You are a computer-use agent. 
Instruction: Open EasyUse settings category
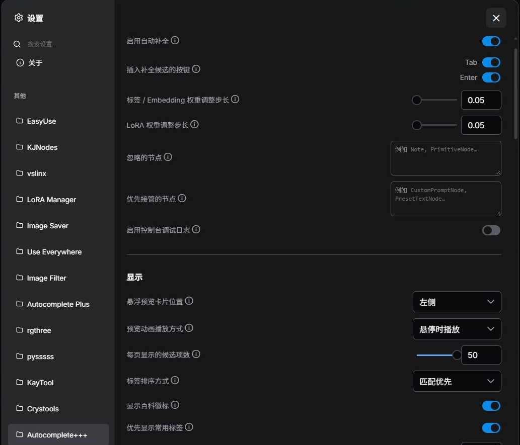point(58,121)
